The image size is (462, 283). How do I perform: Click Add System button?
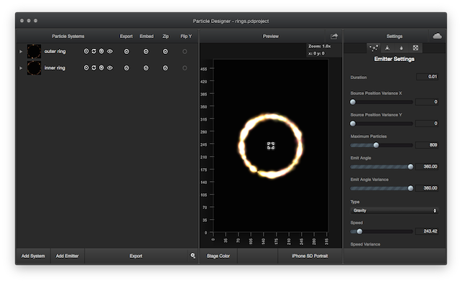coord(33,256)
